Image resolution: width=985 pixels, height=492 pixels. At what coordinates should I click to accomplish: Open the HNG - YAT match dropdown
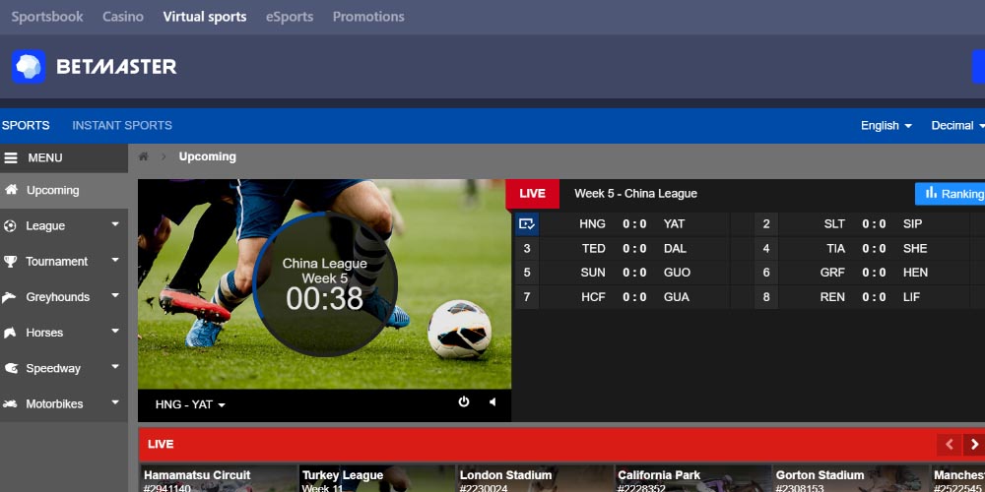click(190, 404)
